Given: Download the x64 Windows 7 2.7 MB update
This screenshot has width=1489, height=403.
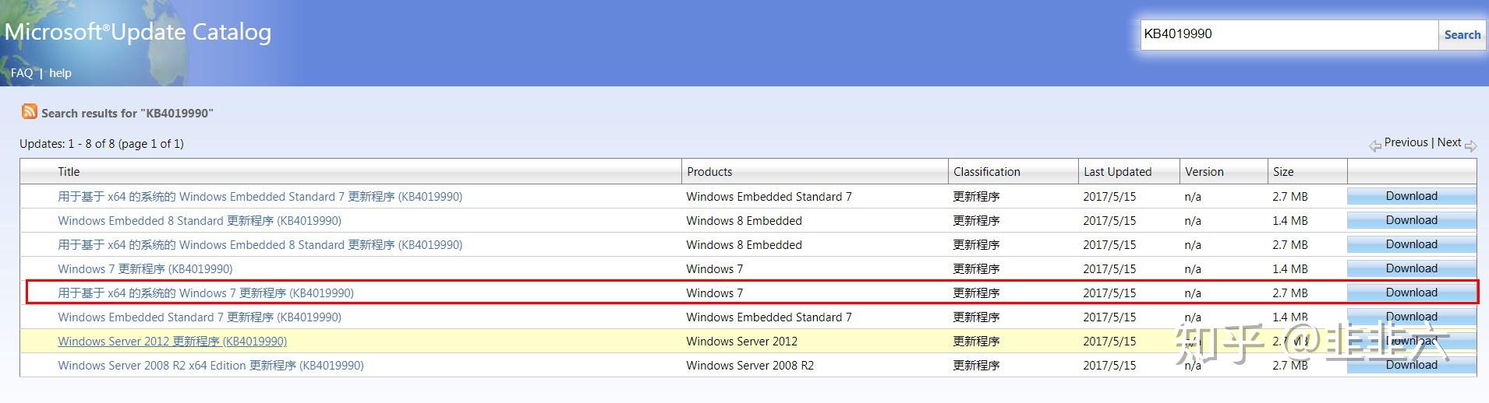Looking at the screenshot, I should click(1412, 293).
